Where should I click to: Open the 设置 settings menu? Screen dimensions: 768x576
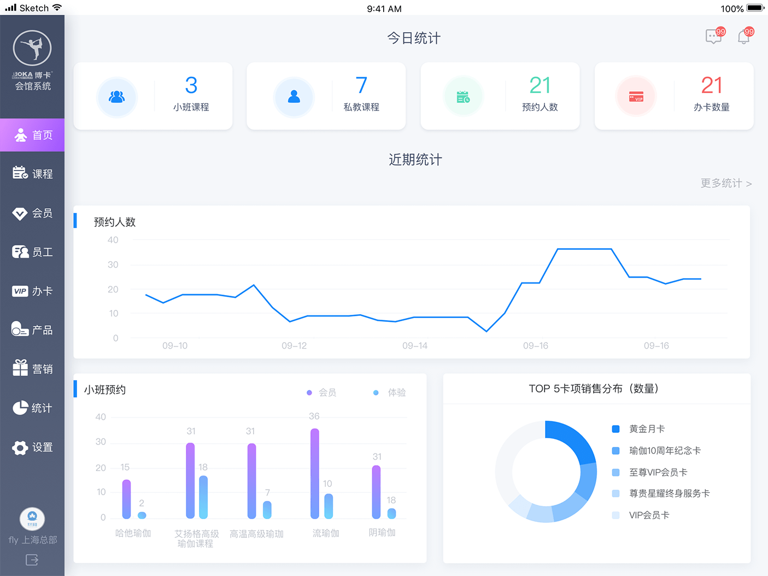[x=32, y=448]
